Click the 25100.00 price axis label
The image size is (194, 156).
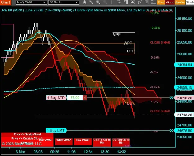pyautogui.click(x=184, y=31)
